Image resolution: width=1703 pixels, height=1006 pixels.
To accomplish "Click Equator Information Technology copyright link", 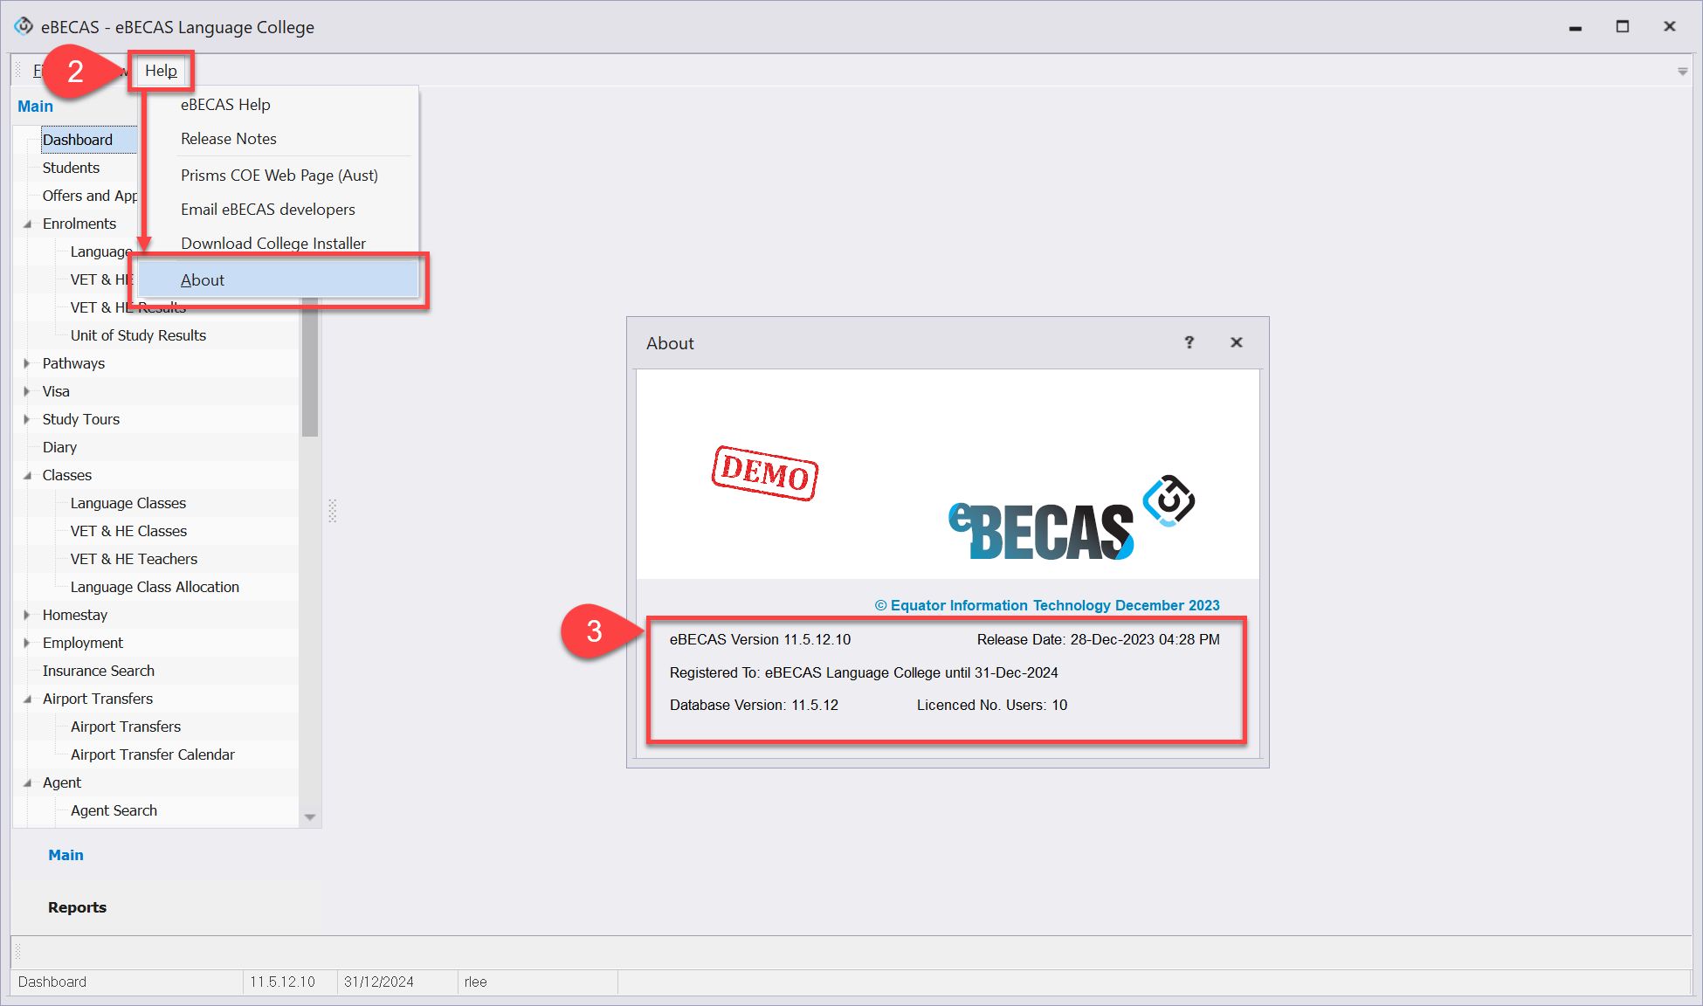I will click(x=1047, y=605).
